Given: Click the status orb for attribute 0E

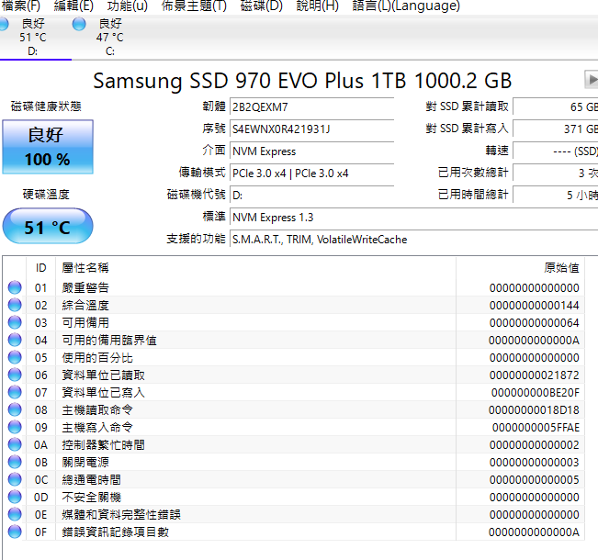Looking at the screenshot, I should coord(15,515).
